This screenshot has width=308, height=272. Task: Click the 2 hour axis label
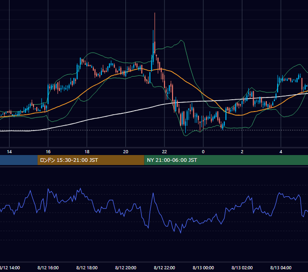pos(242,152)
